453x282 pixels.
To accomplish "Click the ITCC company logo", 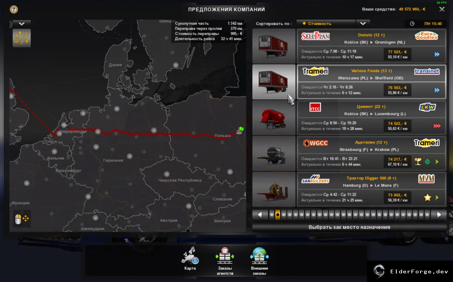I will coord(315,107).
